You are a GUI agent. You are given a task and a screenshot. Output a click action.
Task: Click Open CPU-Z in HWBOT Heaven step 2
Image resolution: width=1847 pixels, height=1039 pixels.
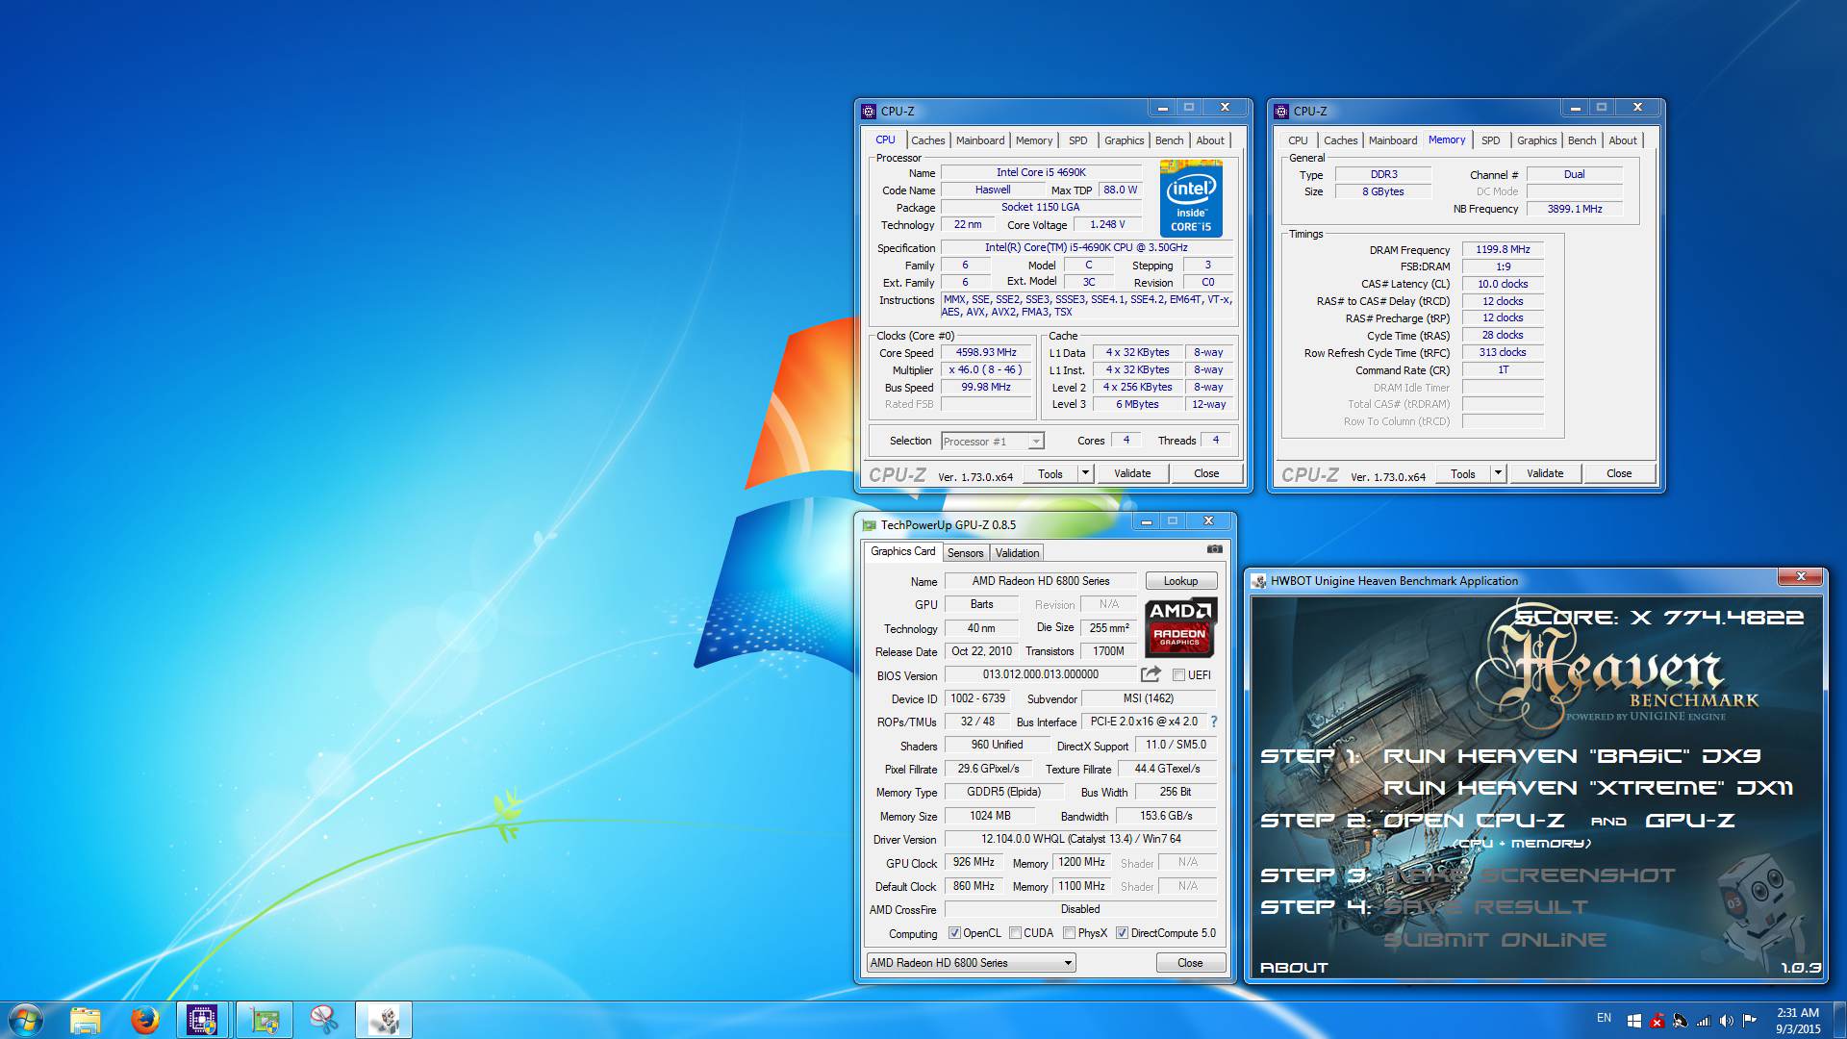[1474, 821]
